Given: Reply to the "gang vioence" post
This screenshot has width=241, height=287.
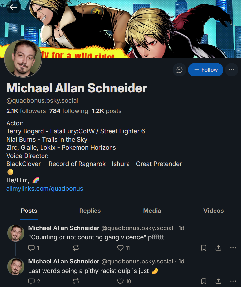Looking at the screenshot, I should pyautogui.click(x=34, y=248).
